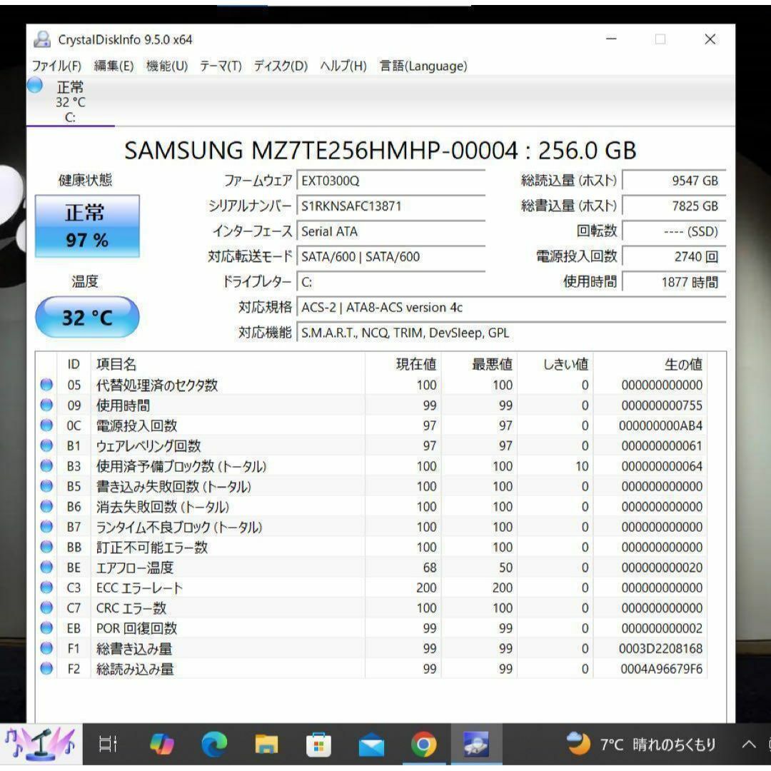Click status icon of row B6 消去失敗回数

coord(46,506)
